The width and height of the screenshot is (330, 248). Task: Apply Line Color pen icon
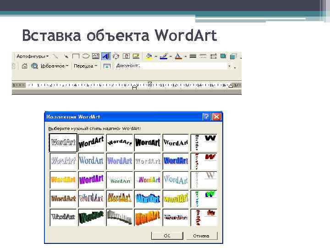[164, 56]
